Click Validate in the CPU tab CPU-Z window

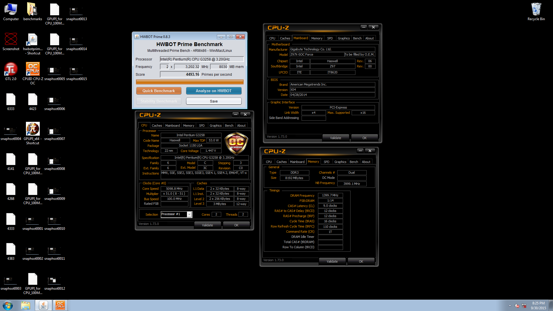(x=207, y=225)
